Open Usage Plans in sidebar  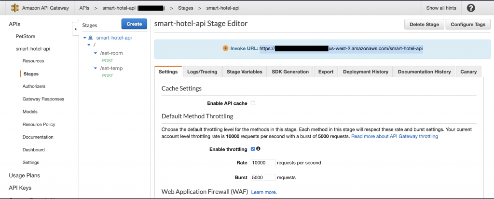pyautogui.click(x=24, y=175)
